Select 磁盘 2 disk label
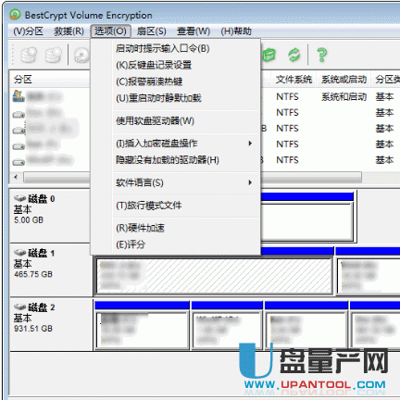The width and height of the screenshot is (400, 400). [x=42, y=307]
